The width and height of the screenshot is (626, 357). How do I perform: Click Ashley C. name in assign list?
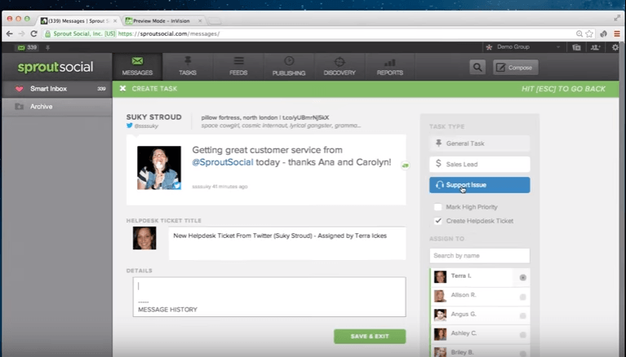464,333
